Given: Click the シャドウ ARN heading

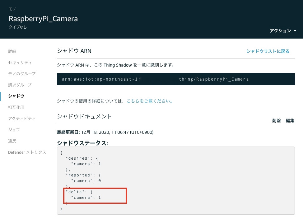Looking at the screenshot, I should [x=74, y=51].
